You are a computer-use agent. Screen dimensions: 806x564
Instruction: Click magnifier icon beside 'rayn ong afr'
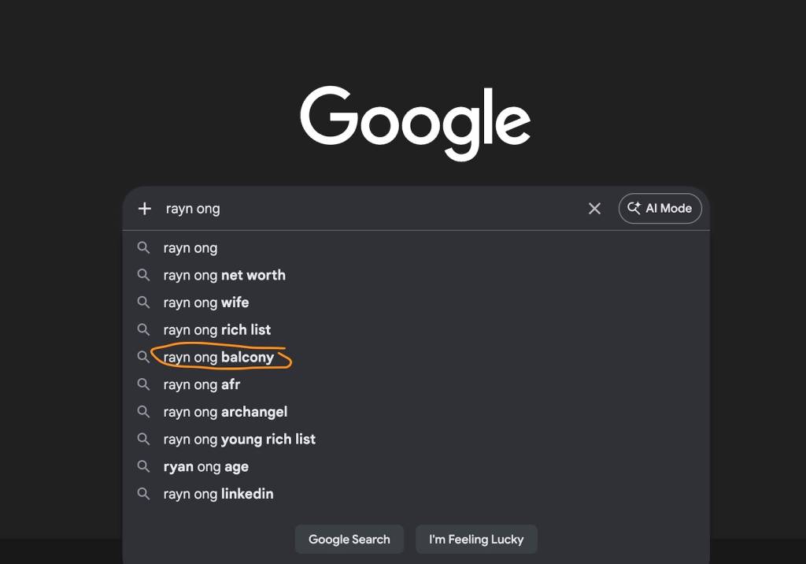(x=143, y=384)
